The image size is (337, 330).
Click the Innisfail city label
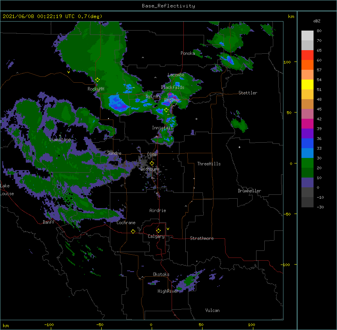pos(162,128)
